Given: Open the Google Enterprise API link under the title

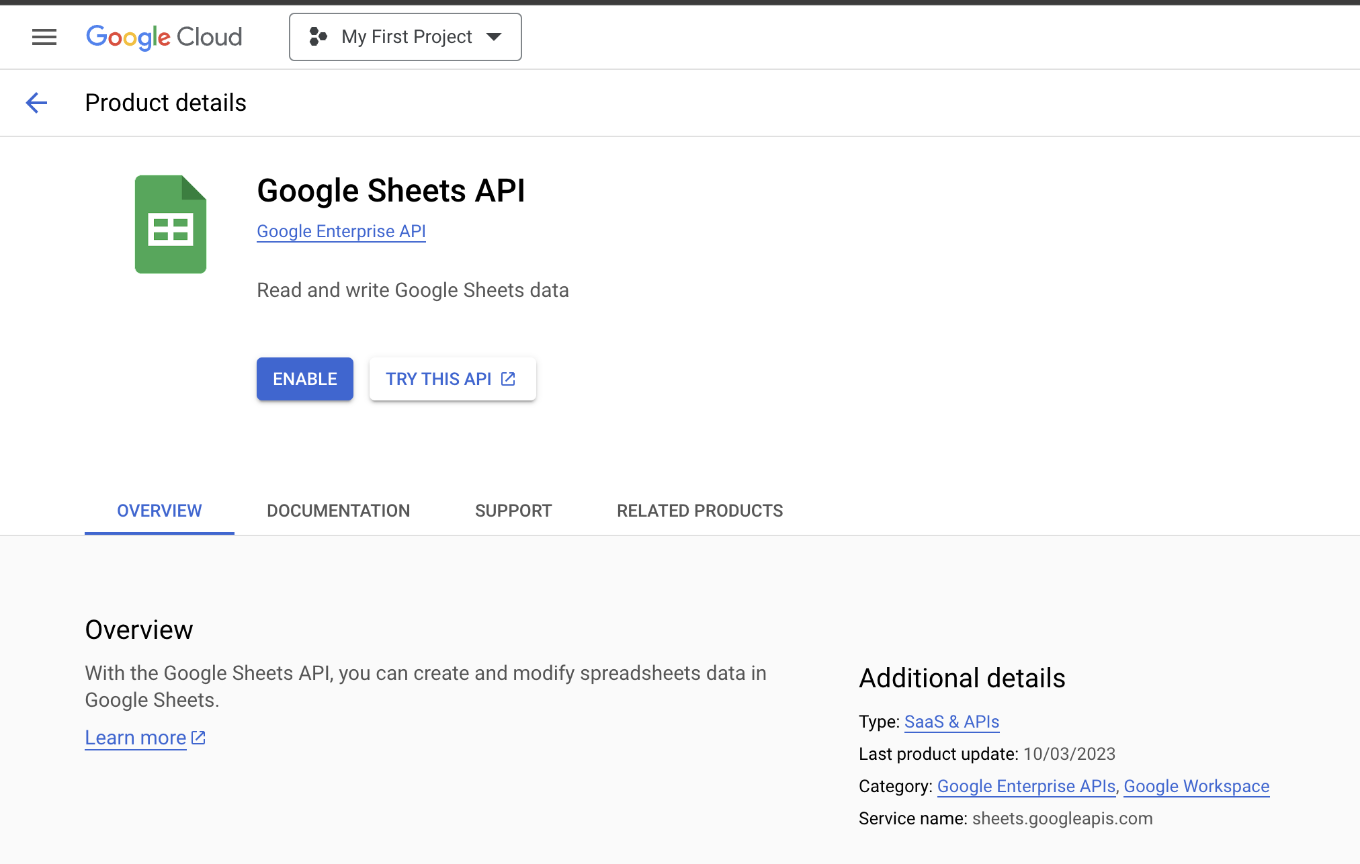Looking at the screenshot, I should click(x=341, y=231).
